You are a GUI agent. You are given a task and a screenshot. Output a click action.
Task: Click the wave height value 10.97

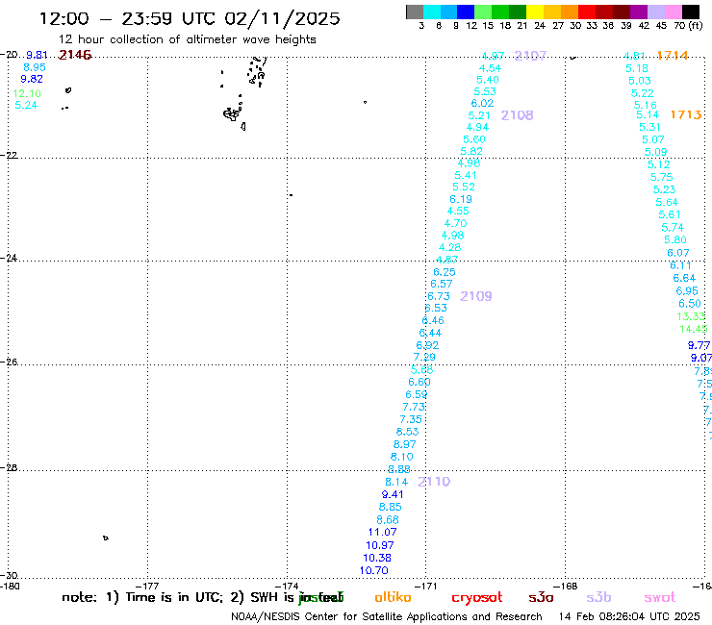click(x=380, y=545)
